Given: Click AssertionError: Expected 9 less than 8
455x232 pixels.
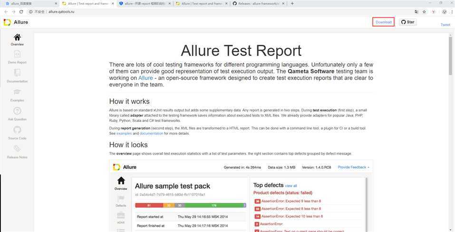Looking at the screenshot, I should (291, 201).
